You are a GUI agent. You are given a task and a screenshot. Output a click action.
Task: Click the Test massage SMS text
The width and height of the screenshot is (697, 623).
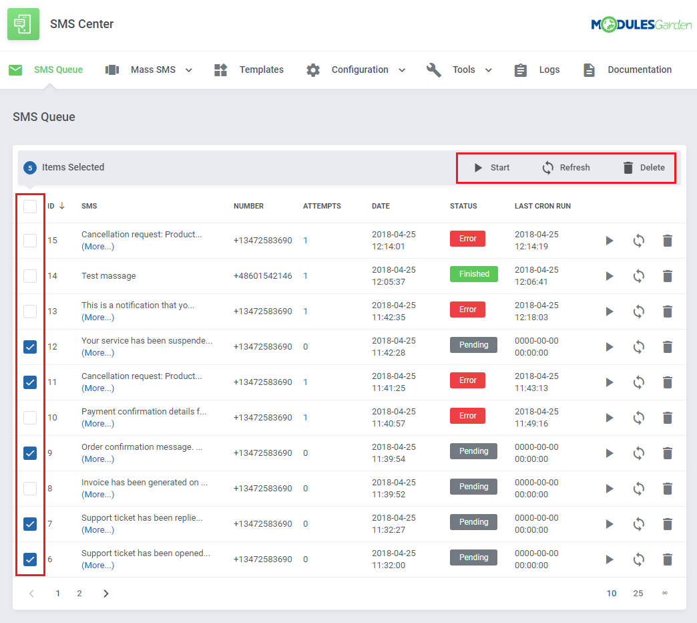click(108, 276)
